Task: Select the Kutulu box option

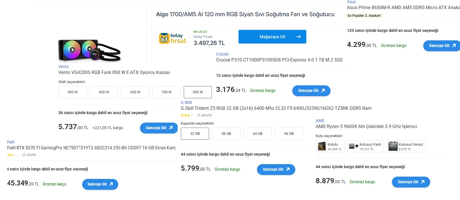Action: point(330,146)
